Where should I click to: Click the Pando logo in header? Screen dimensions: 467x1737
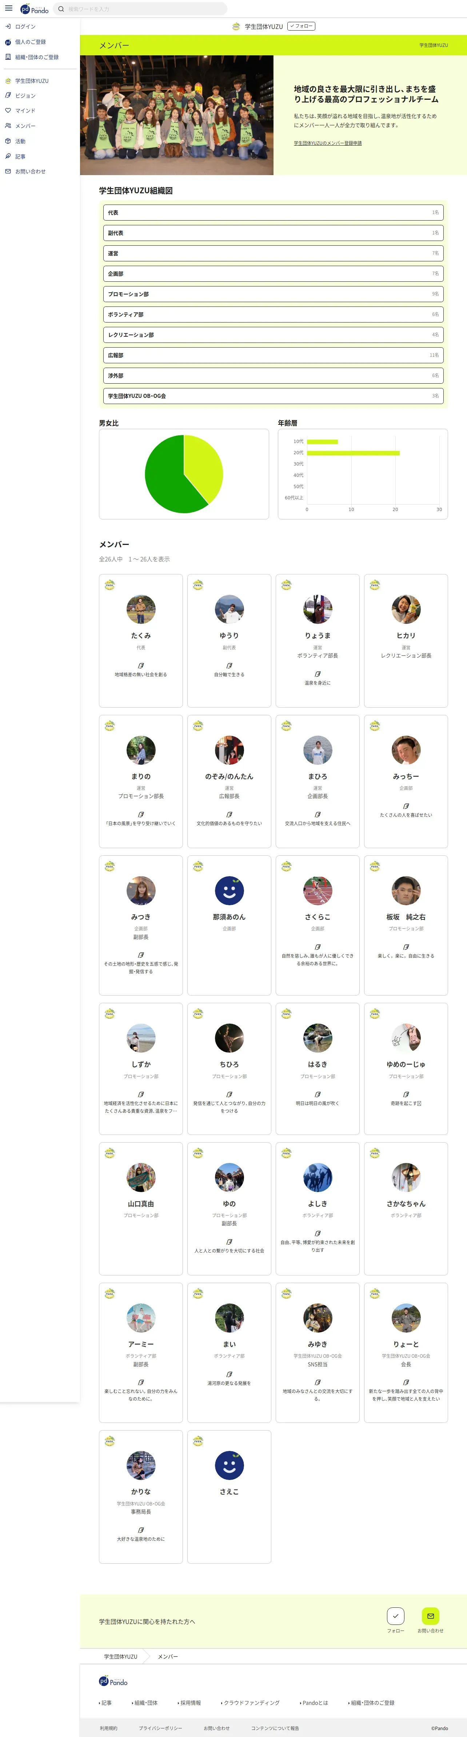click(x=34, y=9)
